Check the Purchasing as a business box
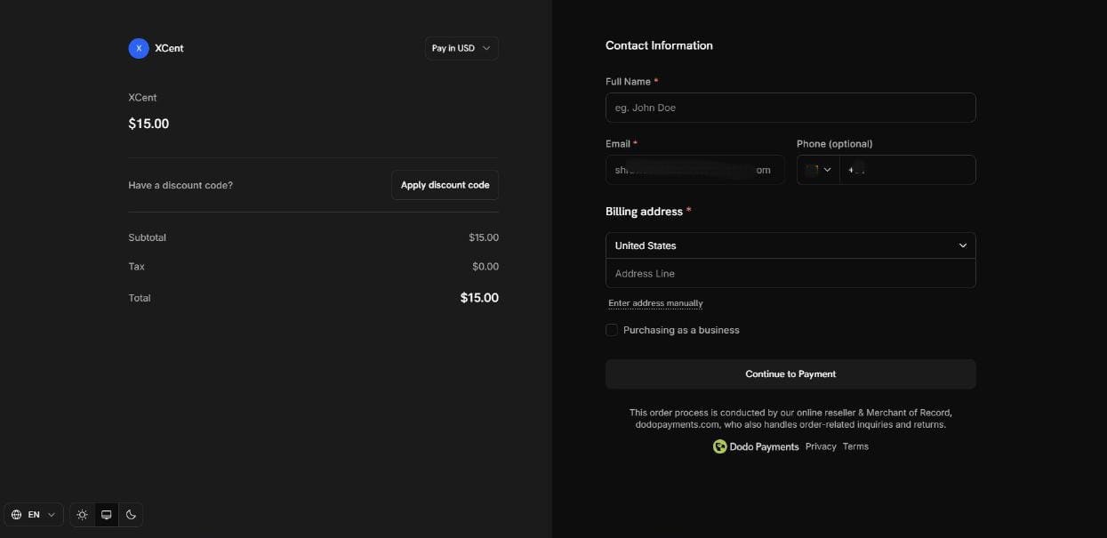Screen dimensions: 1107x538 coord(611,329)
